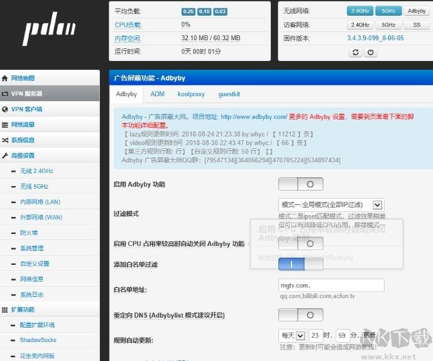
Task: Click the globe icon for VPN 客户端
Action: [4, 109]
